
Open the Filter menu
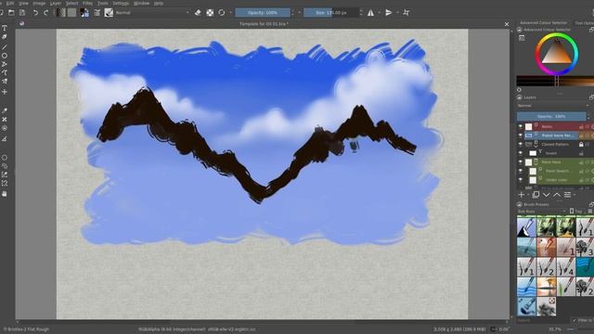(x=87, y=3)
